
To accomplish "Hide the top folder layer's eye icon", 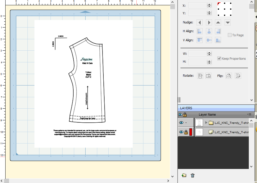I will [x=181, y=123].
